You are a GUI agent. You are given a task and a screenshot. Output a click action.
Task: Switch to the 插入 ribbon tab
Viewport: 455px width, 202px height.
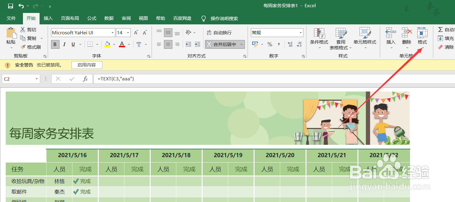tap(48, 18)
